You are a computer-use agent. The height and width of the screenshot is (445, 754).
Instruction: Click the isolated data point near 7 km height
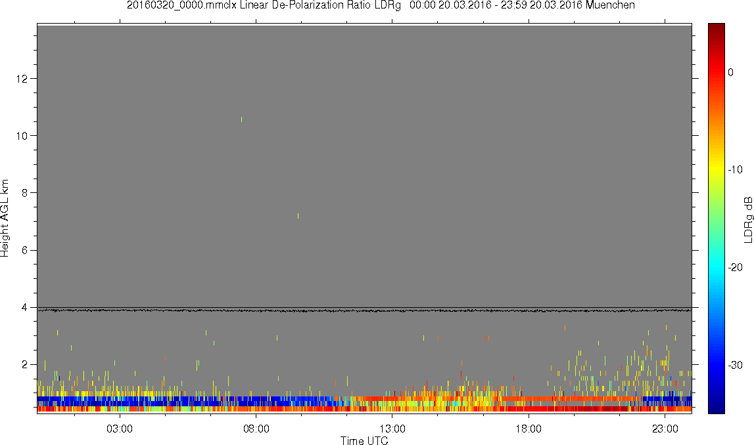pyautogui.click(x=298, y=215)
